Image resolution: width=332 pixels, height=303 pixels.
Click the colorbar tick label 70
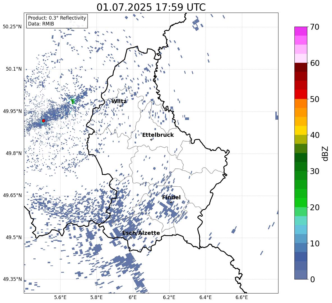tap(315, 27)
